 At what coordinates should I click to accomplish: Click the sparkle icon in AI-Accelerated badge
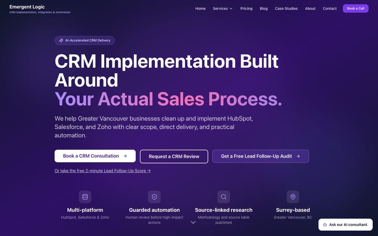(x=61, y=40)
